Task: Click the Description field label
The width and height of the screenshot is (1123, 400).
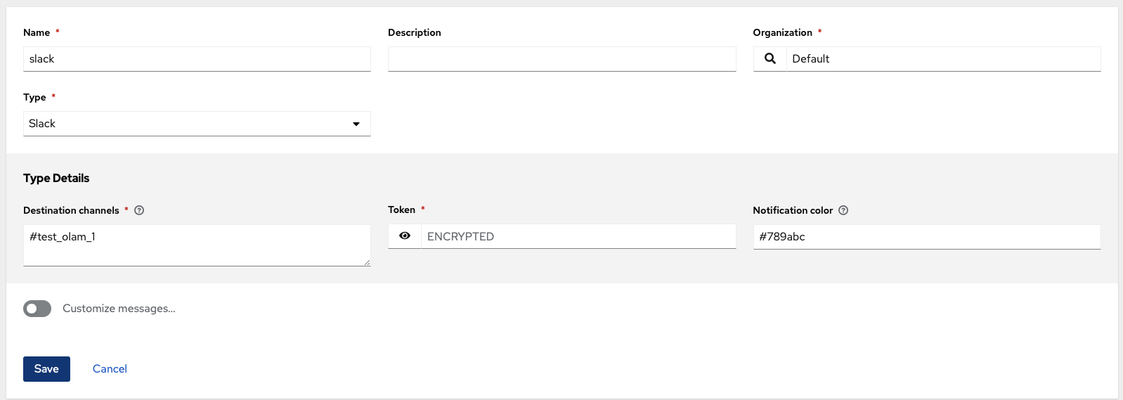Action: pos(415,32)
